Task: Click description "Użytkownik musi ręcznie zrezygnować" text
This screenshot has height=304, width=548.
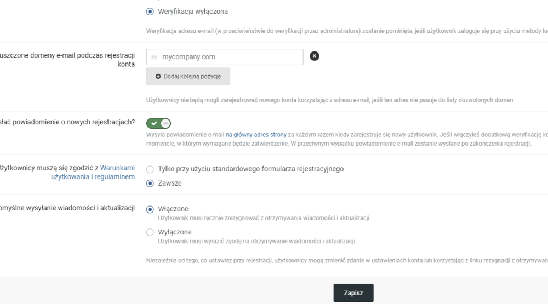Action: [264, 218]
